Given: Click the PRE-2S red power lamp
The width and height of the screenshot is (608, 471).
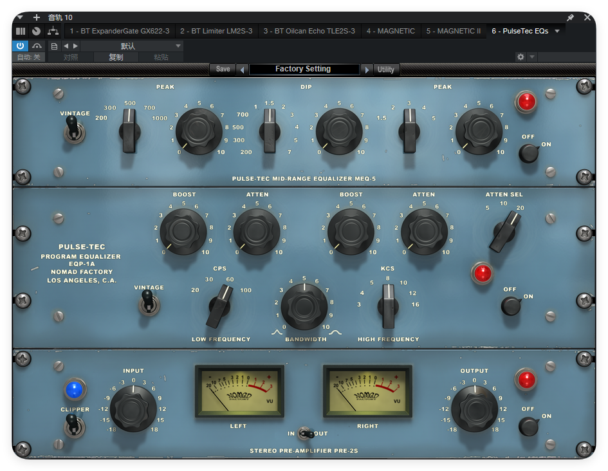Looking at the screenshot, I should [x=526, y=380].
